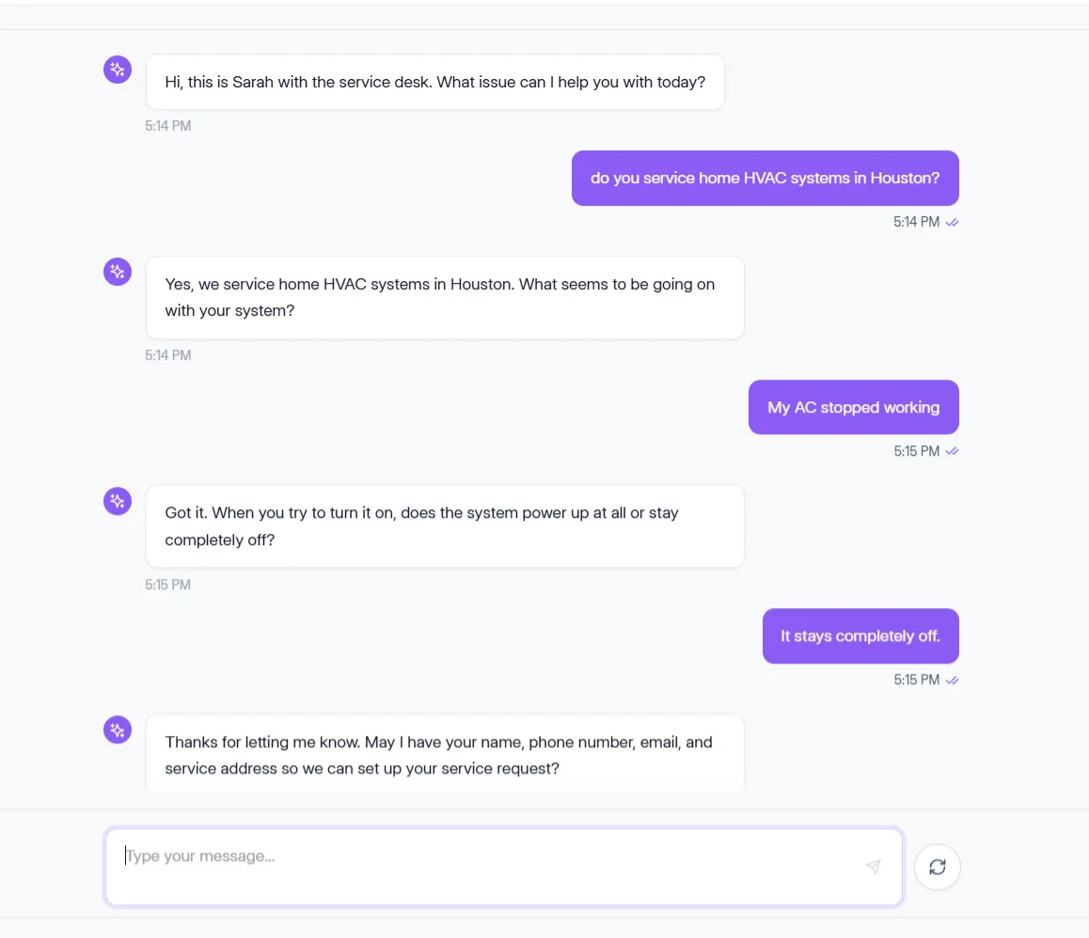Click the 5:14 PM timestamp under the greeting
This screenshot has width=1089, height=938.
click(x=167, y=126)
